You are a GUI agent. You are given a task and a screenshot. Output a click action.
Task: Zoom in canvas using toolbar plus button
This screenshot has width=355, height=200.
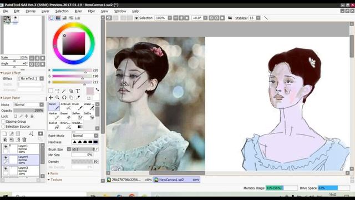point(181,18)
